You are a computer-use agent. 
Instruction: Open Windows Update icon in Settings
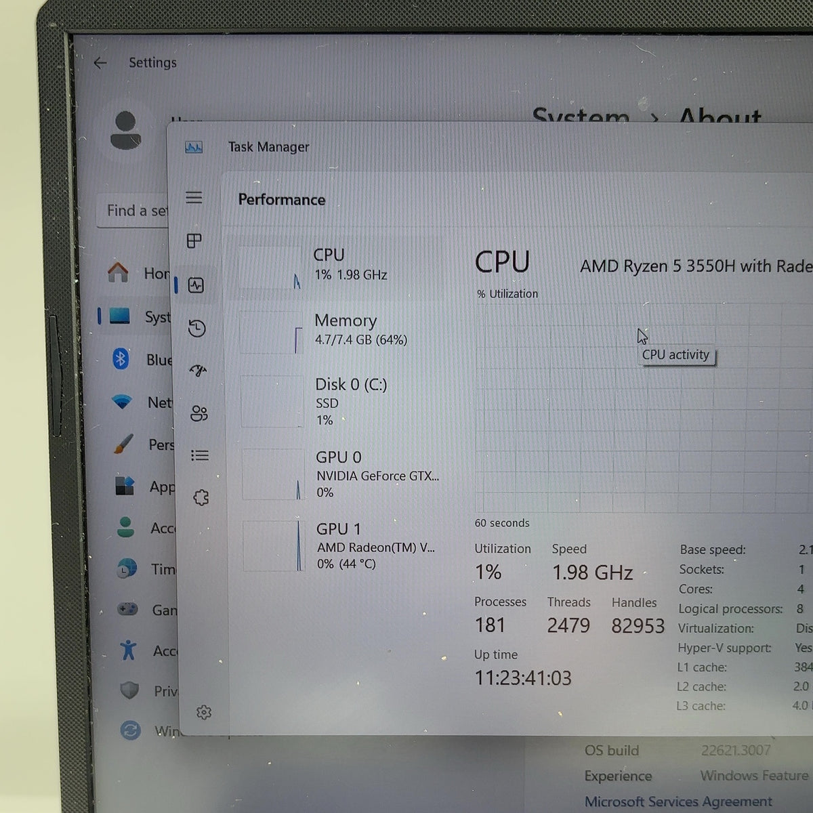(130, 730)
